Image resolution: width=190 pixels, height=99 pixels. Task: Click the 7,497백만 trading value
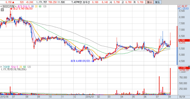[x=77, y=2]
